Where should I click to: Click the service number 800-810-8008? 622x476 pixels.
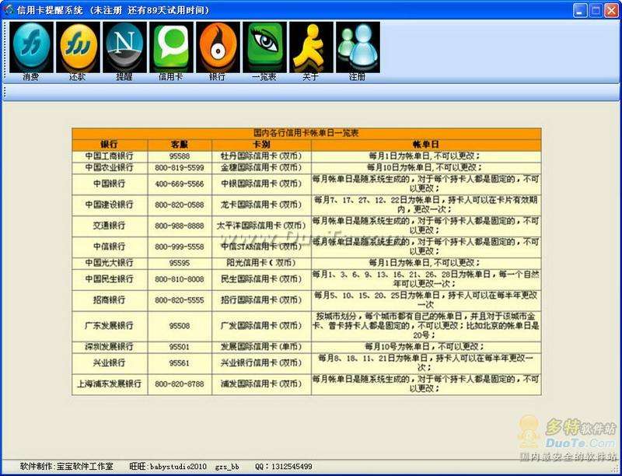(180, 280)
